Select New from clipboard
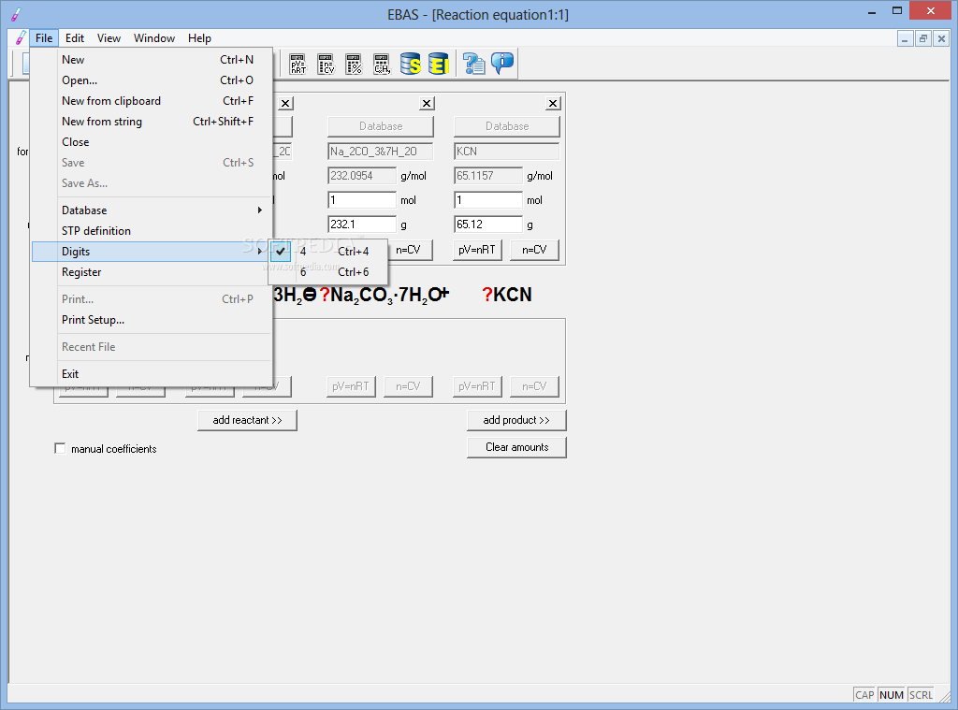The height and width of the screenshot is (710, 958). (x=152, y=101)
